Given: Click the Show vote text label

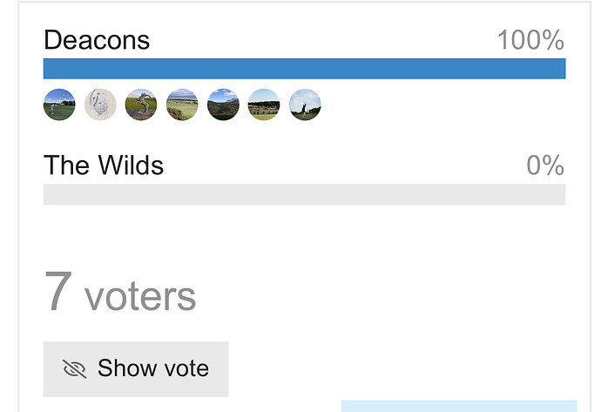Looking at the screenshot, I should [x=153, y=368].
